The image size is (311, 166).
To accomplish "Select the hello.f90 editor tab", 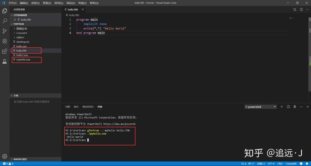I will tap(73, 9).
